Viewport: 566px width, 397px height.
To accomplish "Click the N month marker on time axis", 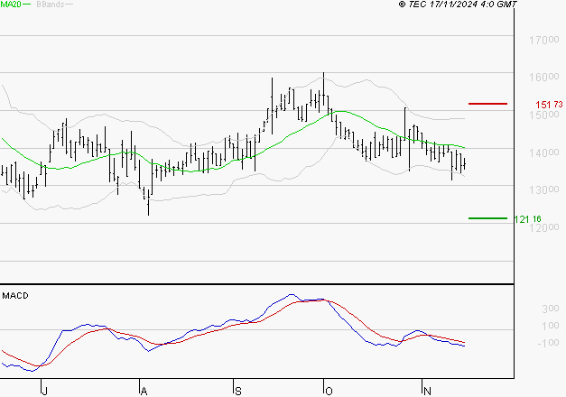I will (x=427, y=392).
